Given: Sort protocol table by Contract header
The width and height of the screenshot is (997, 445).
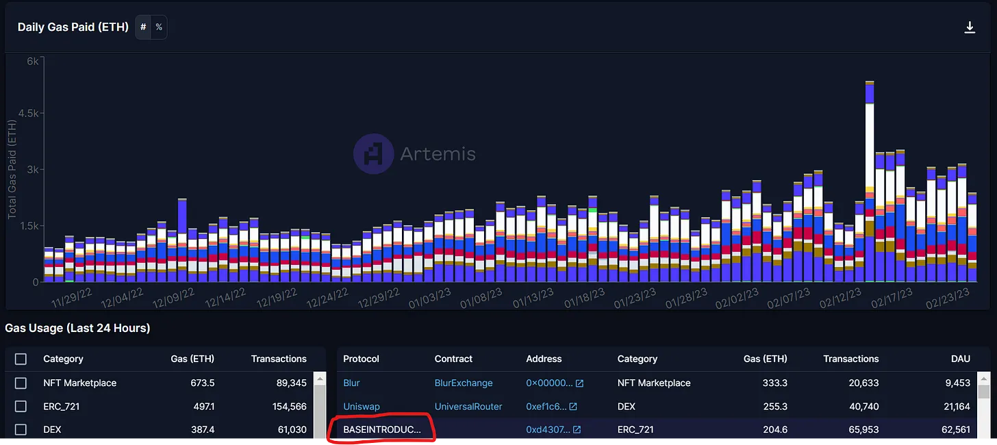Looking at the screenshot, I should point(453,359).
